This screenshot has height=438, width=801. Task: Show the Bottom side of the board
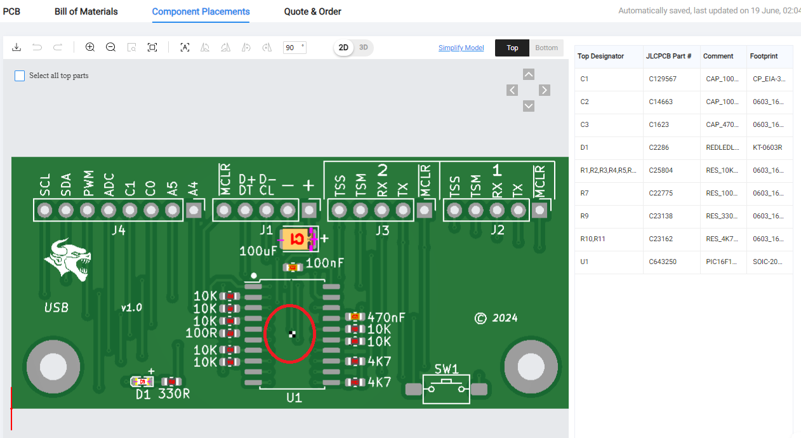point(546,48)
